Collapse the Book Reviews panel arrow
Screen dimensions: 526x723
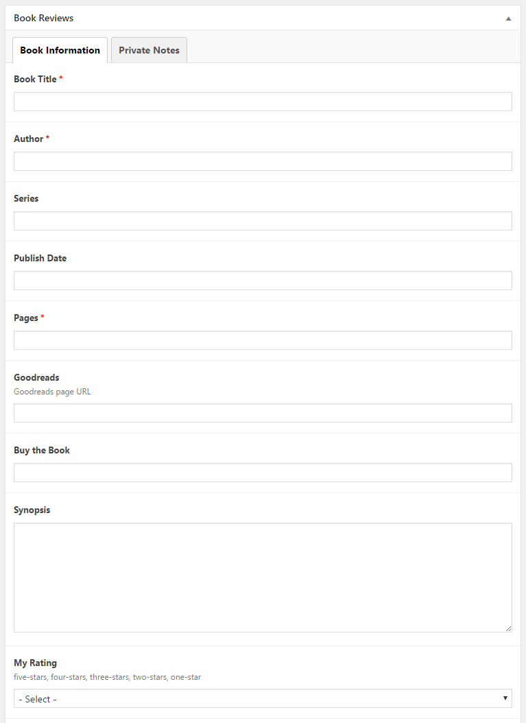point(508,19)
